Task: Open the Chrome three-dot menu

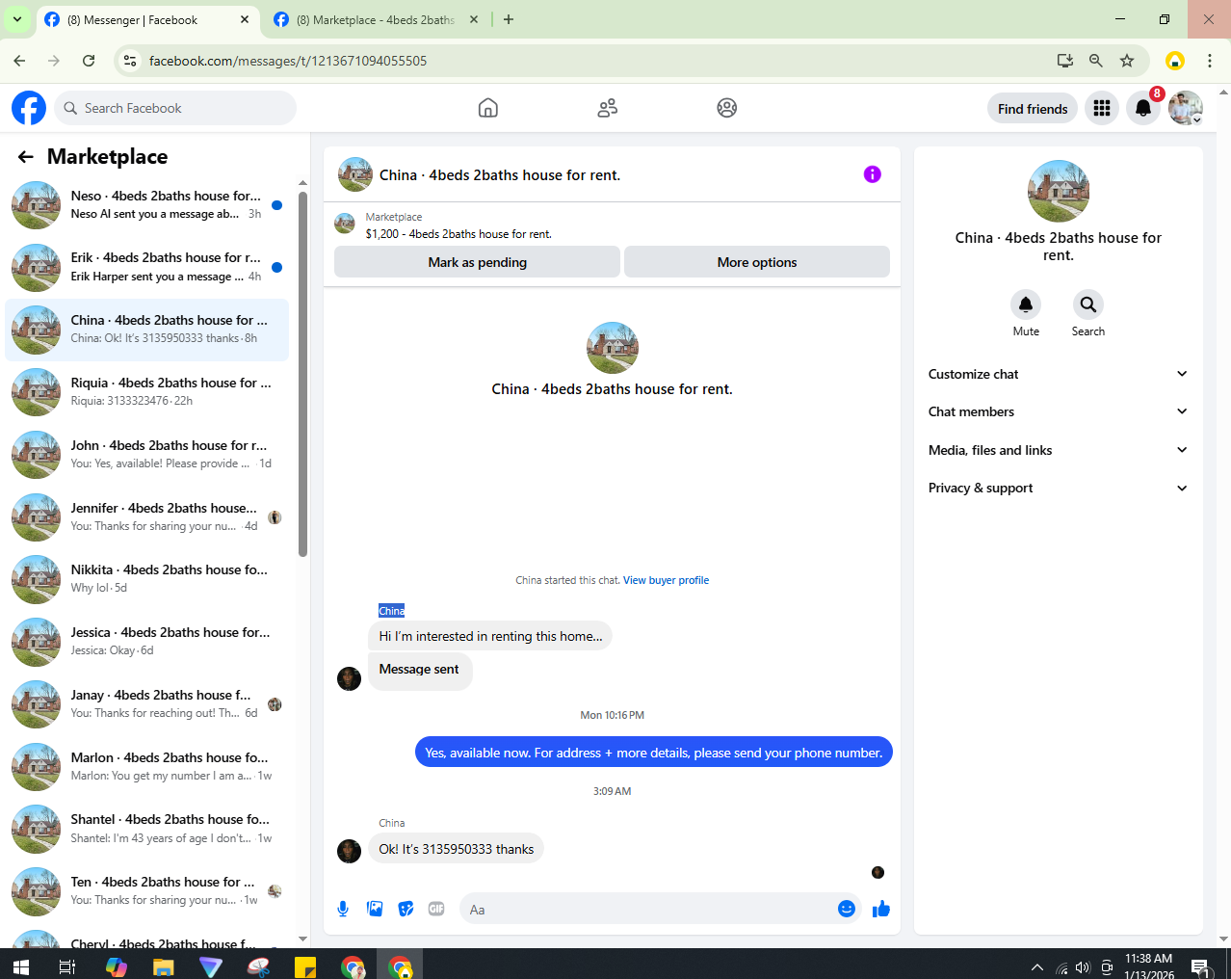Action: coord(1210,61)
